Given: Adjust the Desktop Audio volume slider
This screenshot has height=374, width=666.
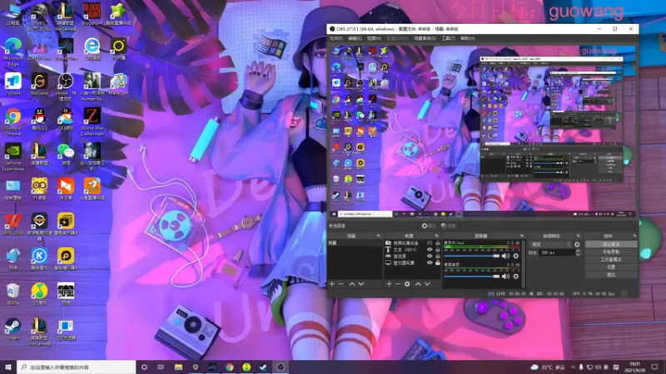Looking at the screenshot, I should point(472,277).
